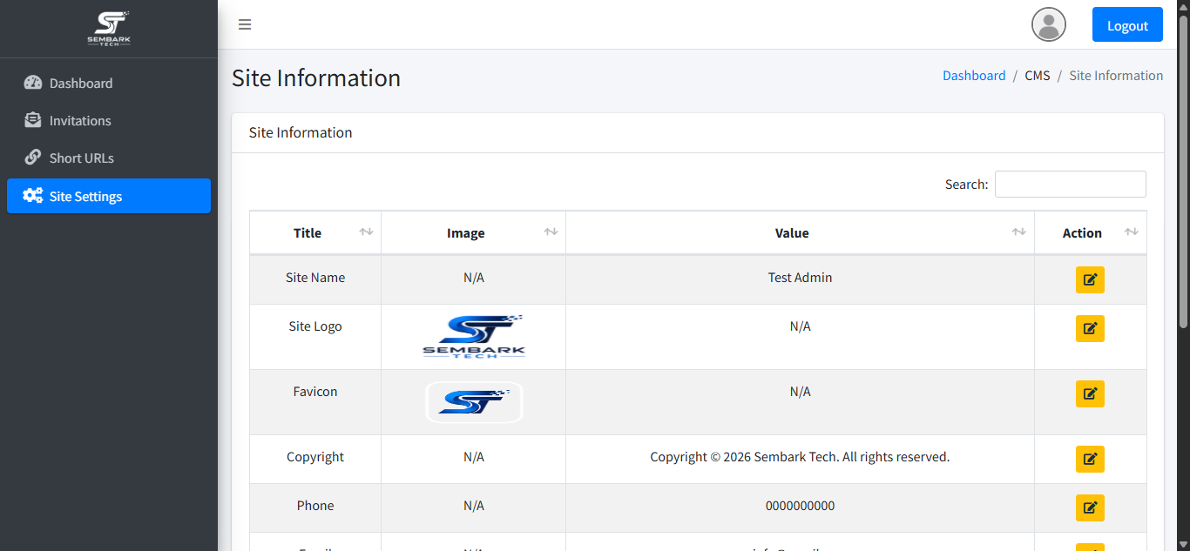Edit the Phone row
This screenshot has height=551, width=1190.
1090,507
